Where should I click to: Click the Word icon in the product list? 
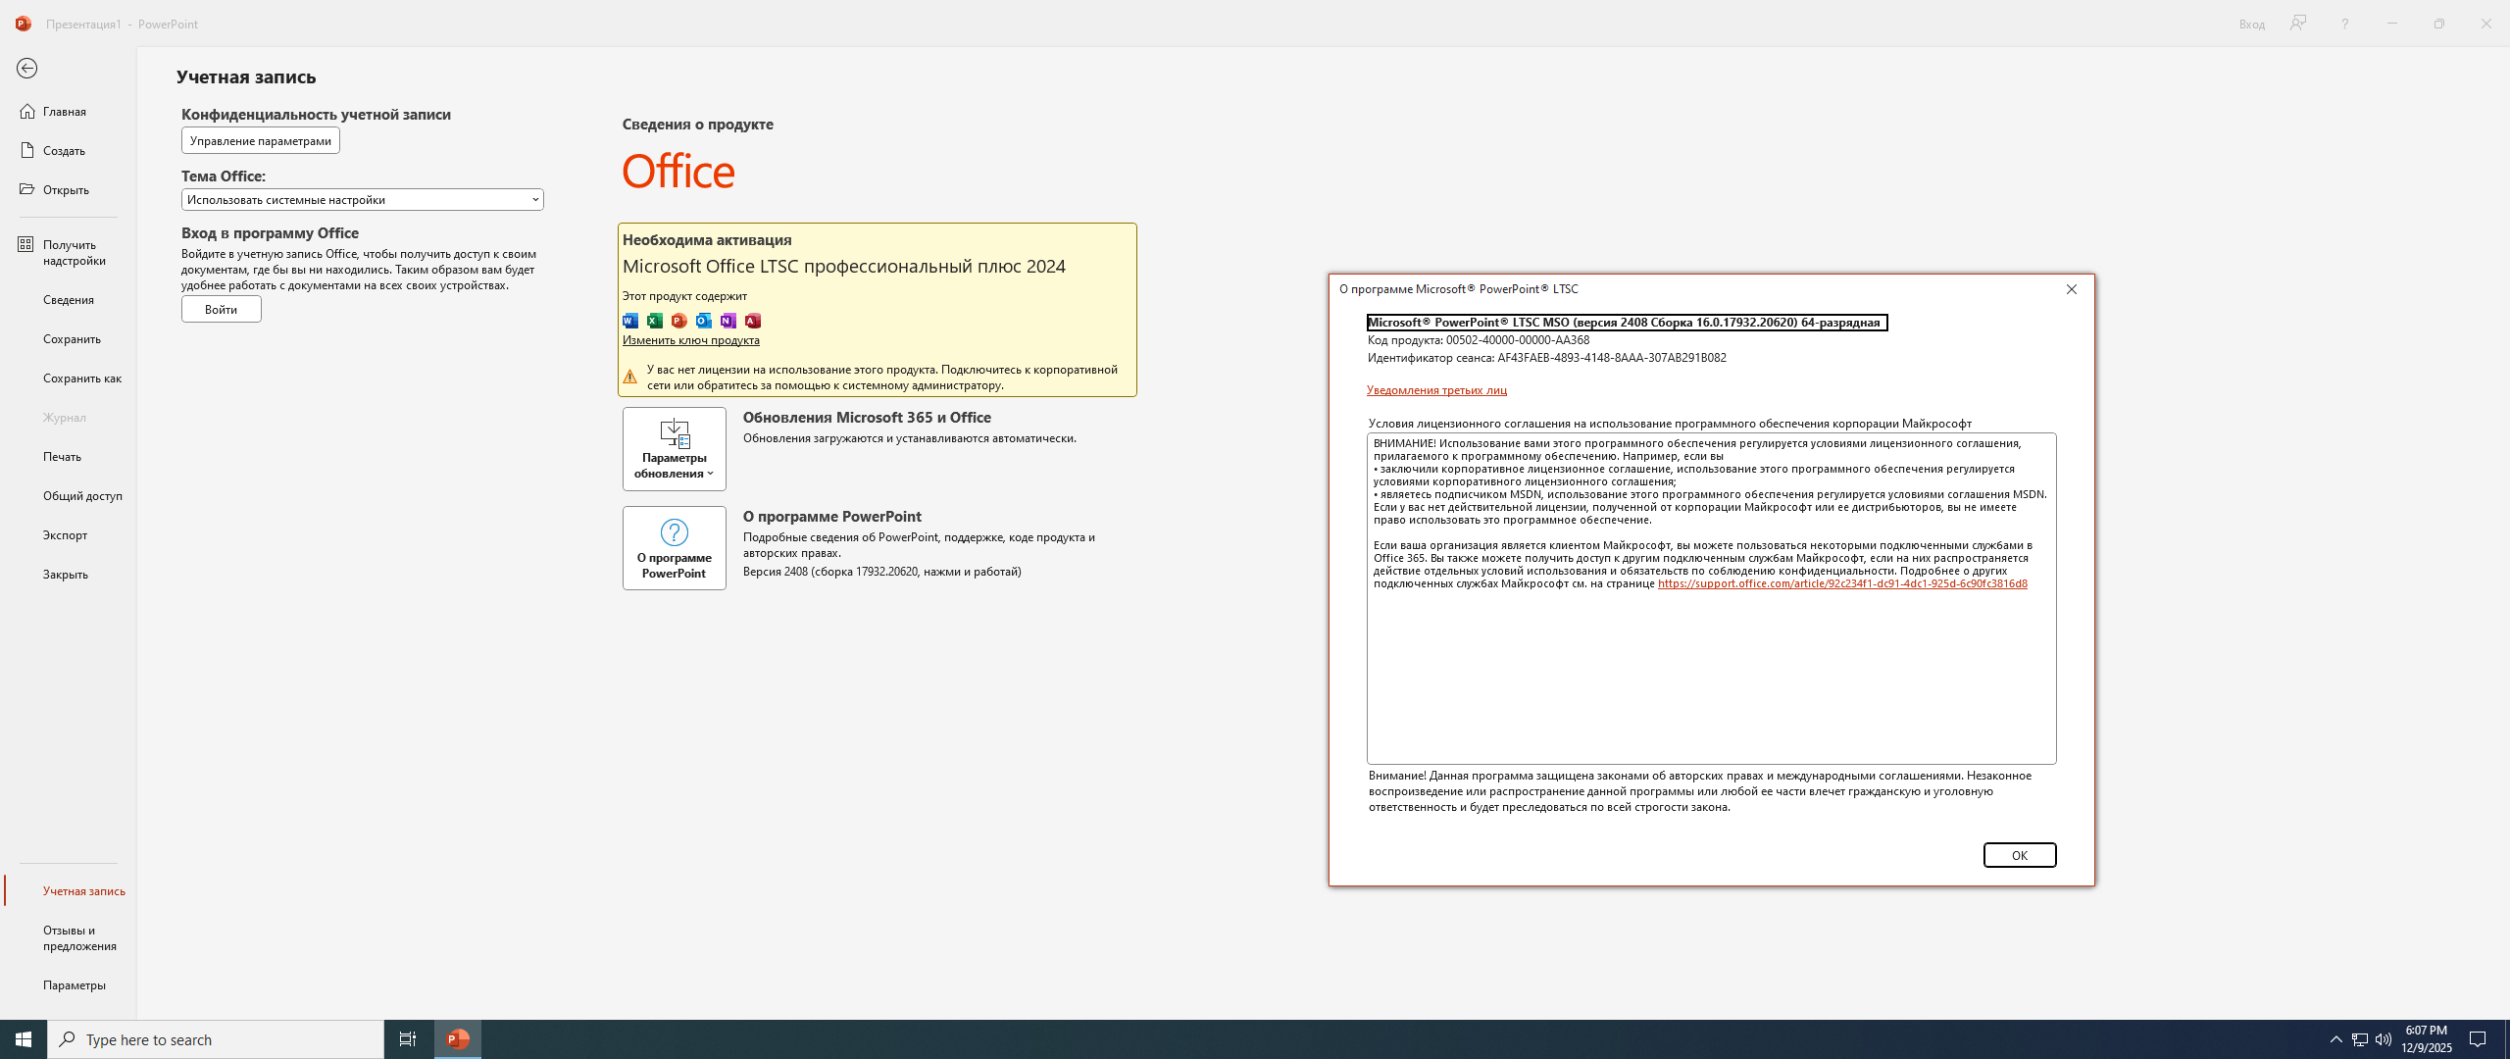630,321
